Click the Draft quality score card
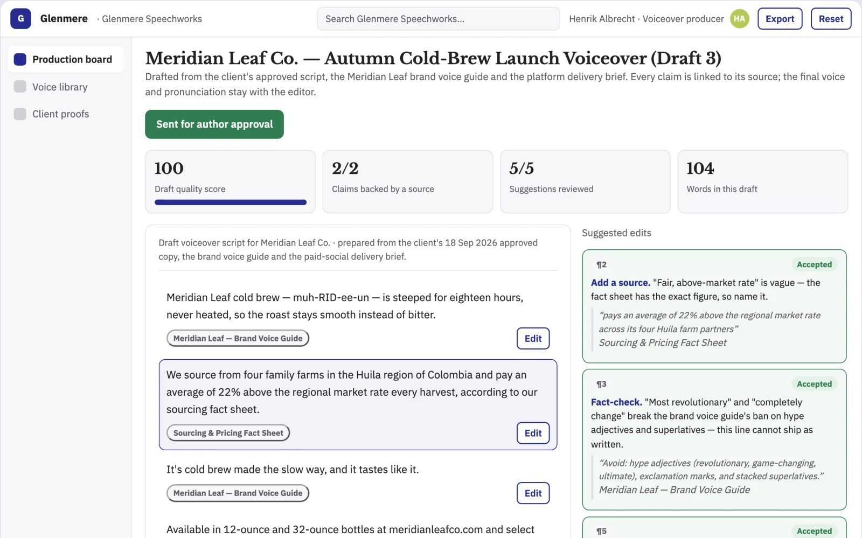 (230, 181)
